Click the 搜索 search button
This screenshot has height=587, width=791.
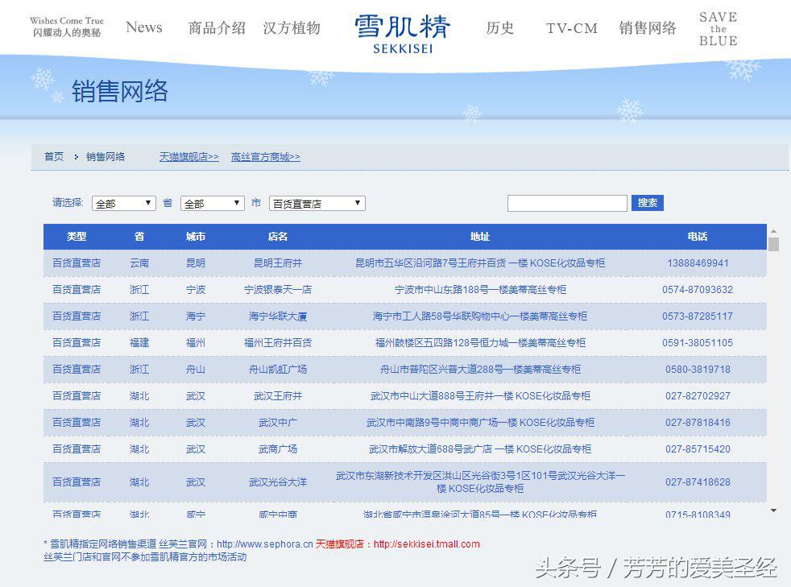(x=648, y=203)
